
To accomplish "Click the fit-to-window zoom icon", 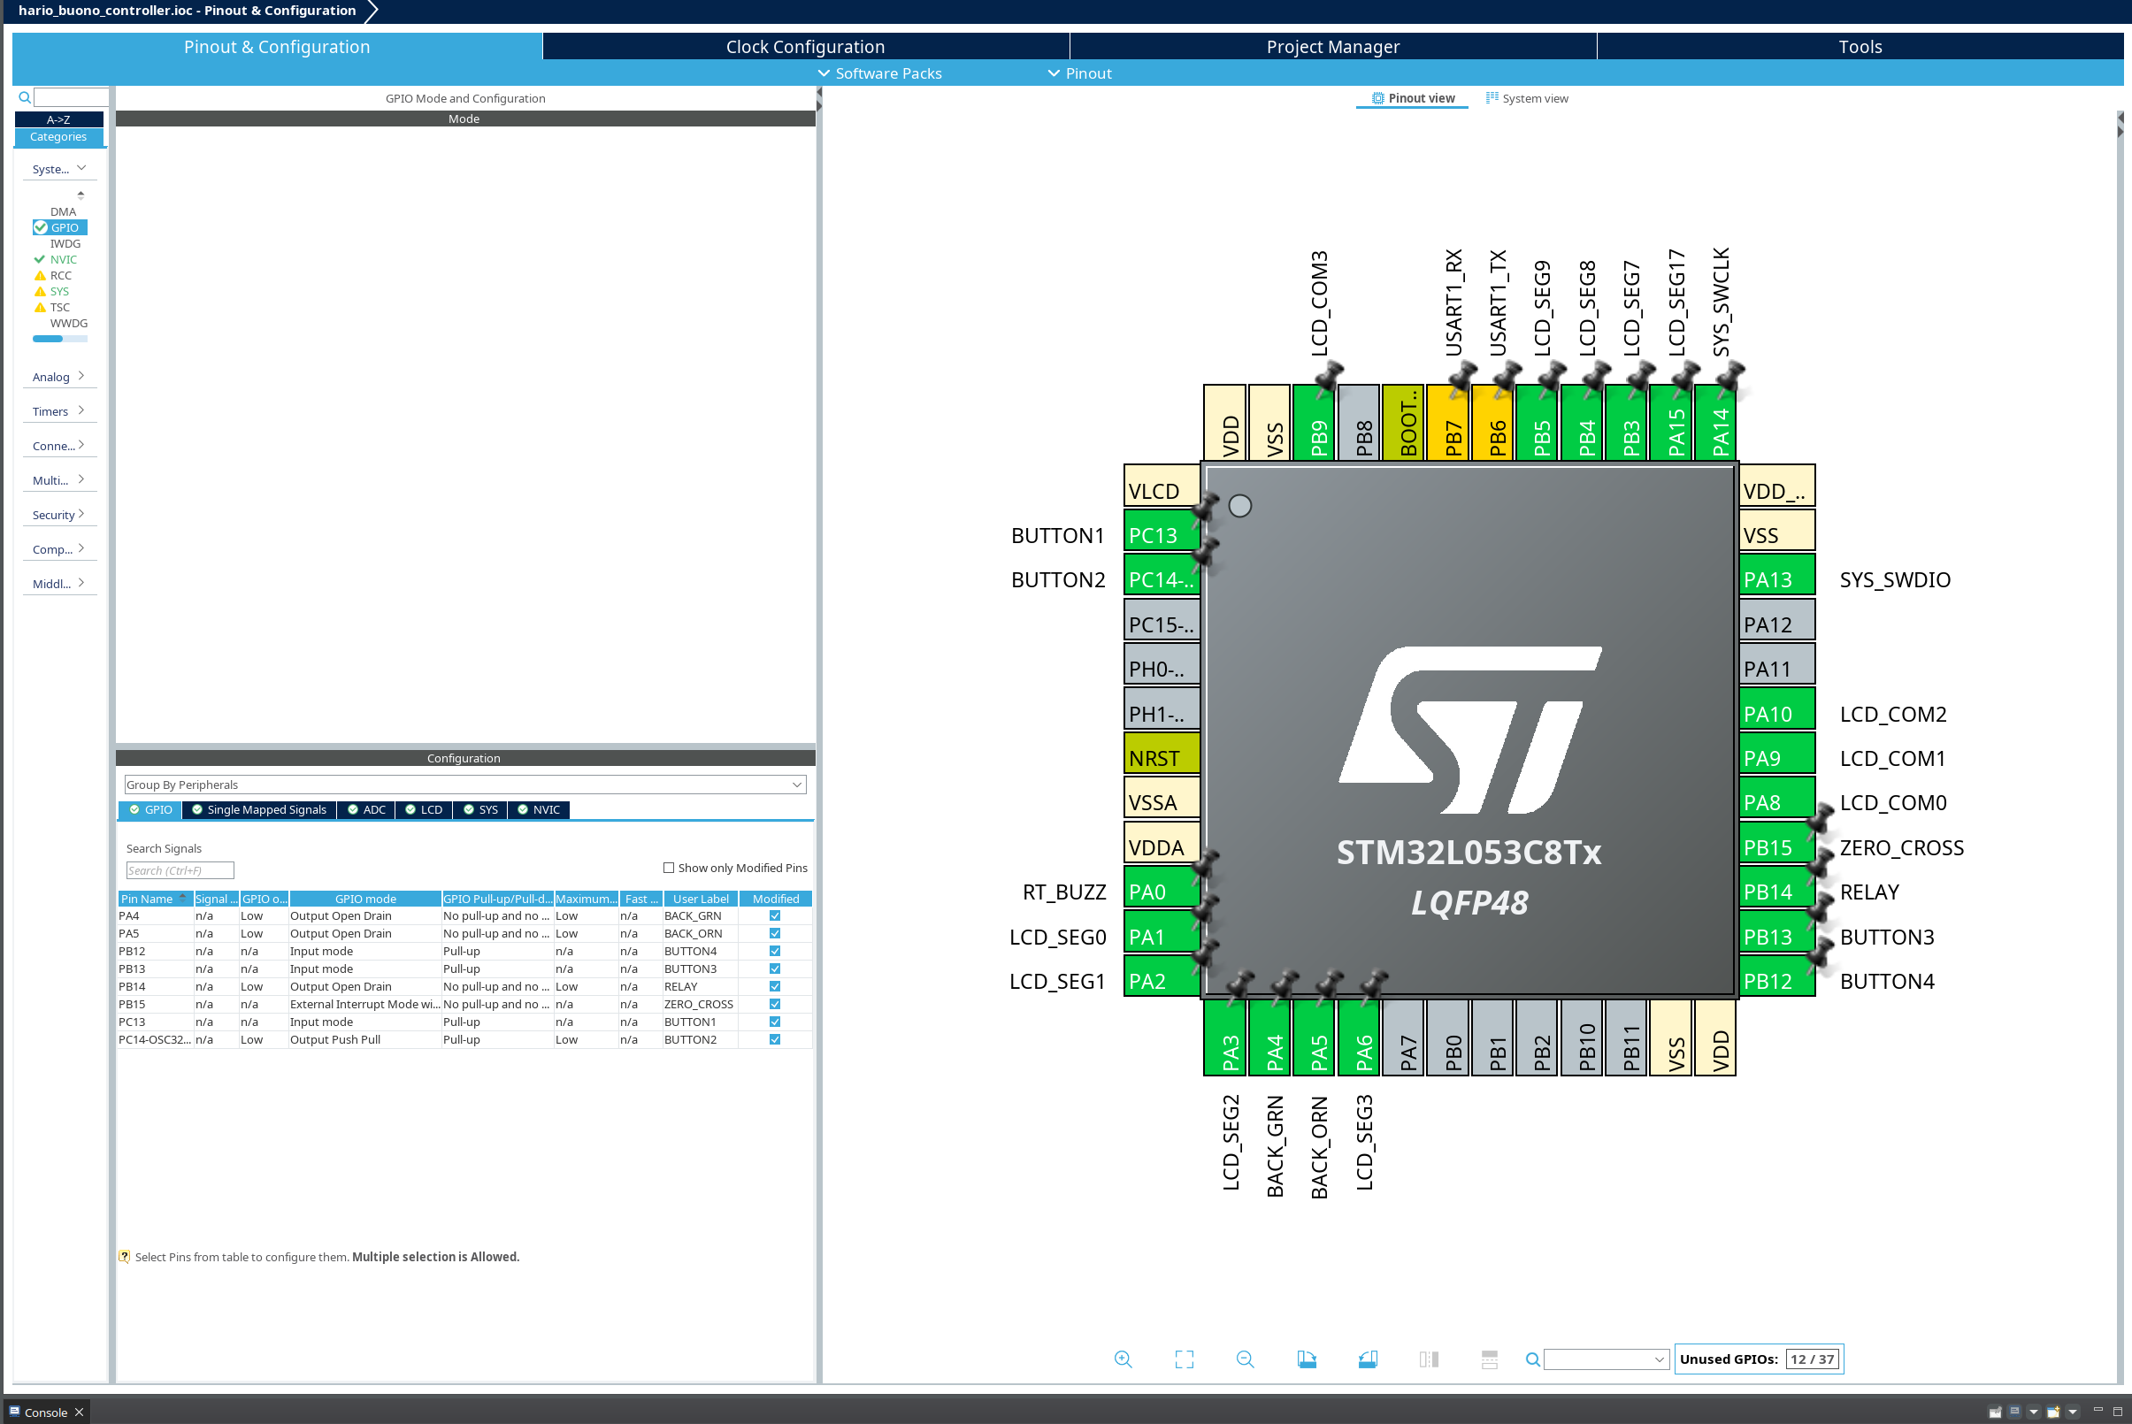I will point(1184,1359).
